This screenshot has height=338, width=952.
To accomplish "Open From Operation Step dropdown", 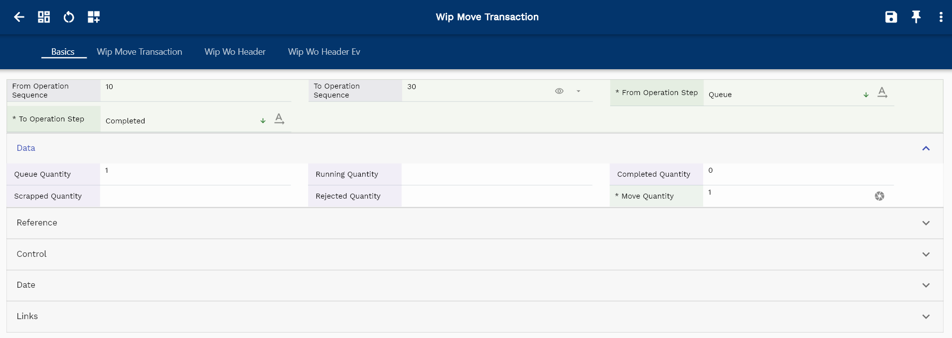I will tap(866, 95).
